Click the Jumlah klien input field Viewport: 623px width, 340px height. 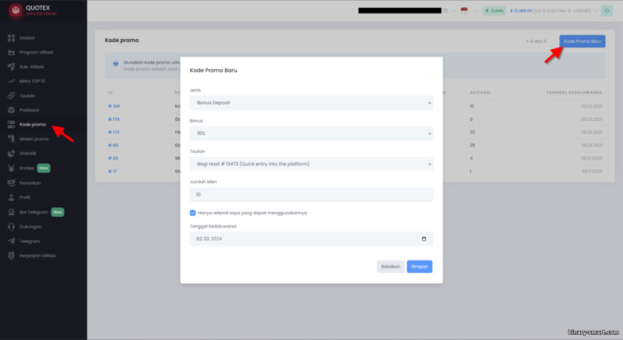[311, 194]
